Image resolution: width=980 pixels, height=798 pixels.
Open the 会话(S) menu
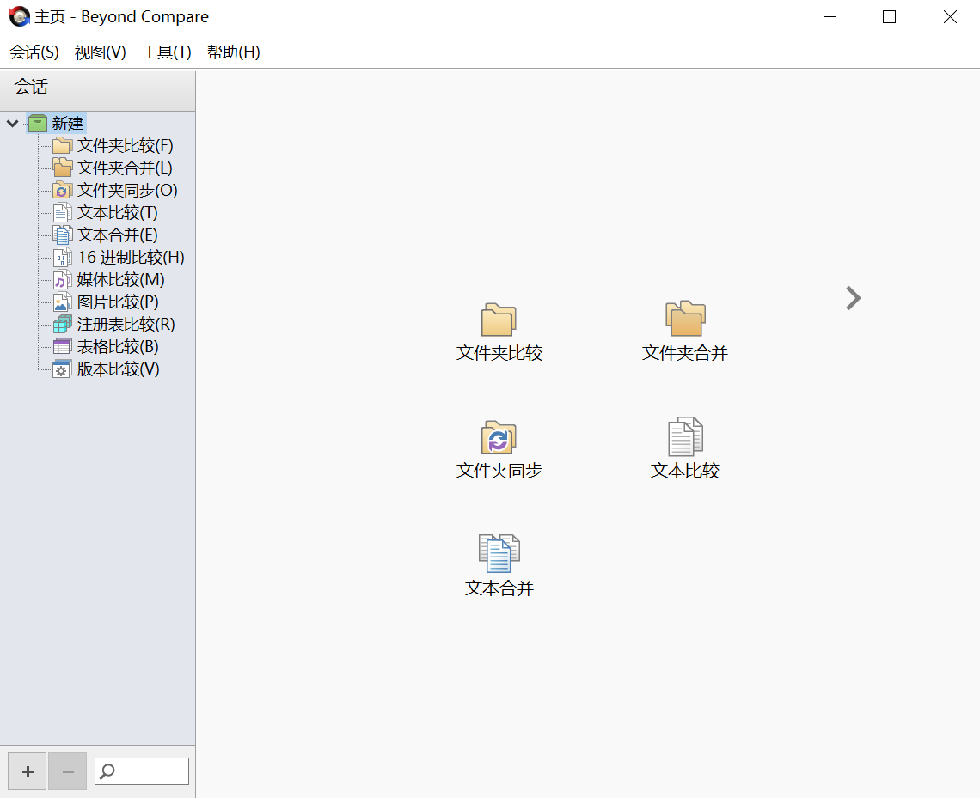point(34,52)
